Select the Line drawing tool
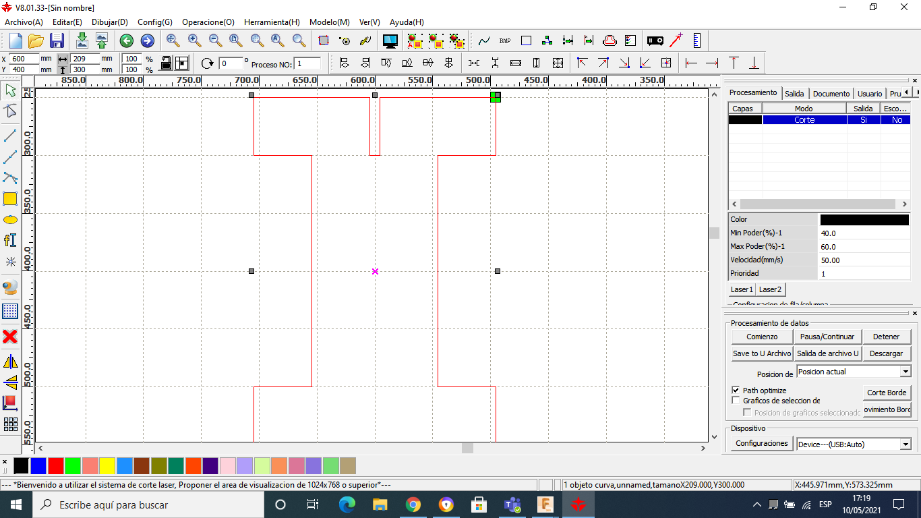 pos(10,135)
